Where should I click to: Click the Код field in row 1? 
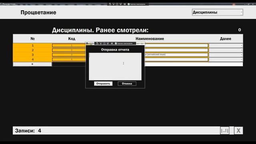[69, 45]
